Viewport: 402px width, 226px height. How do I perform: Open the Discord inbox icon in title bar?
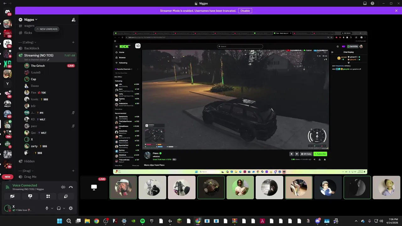coord(365,3)
